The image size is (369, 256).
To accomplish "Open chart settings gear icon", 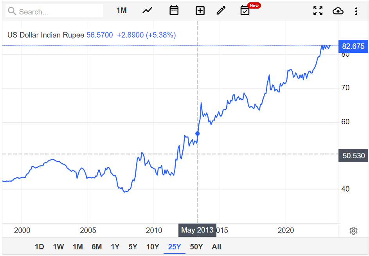I will [353, 231].
